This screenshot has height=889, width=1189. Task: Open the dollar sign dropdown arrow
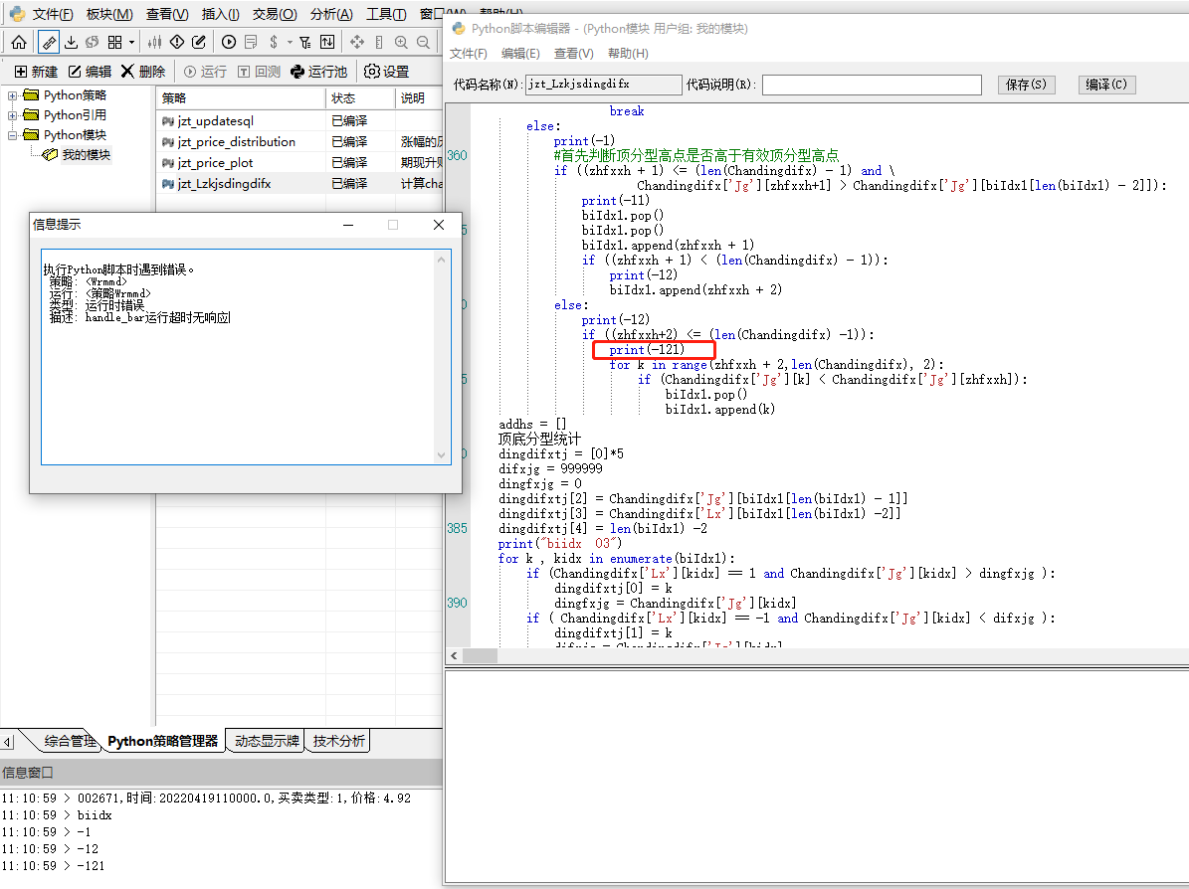pyautogui.click(x=289, y=43)
